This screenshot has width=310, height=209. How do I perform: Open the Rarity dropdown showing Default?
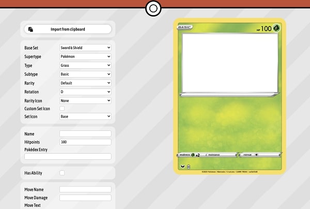[x=85, y=83]
